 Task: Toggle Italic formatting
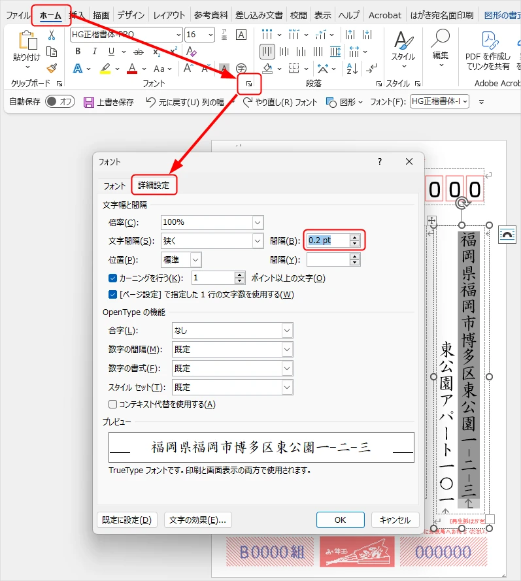click(95, 51)
